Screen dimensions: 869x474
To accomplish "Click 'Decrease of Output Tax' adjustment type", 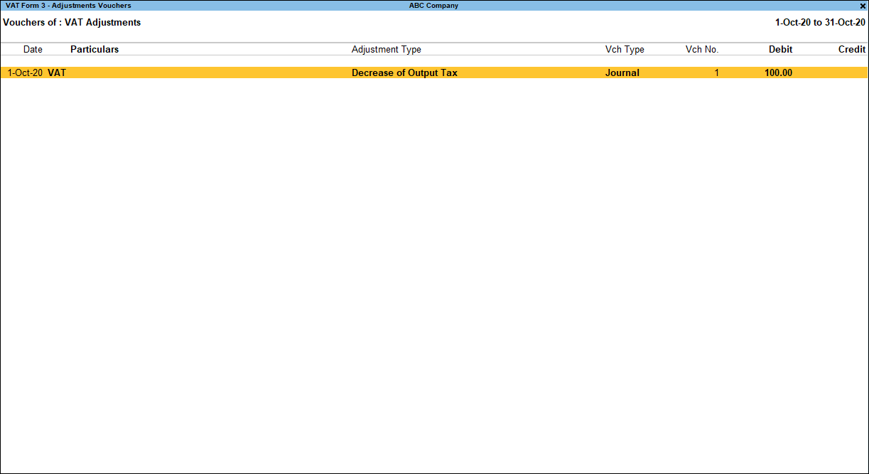I will (404, 72).
